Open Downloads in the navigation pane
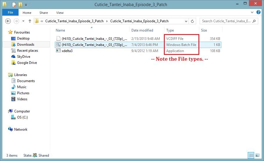The image size is (264, 161). tap(26, 45)
